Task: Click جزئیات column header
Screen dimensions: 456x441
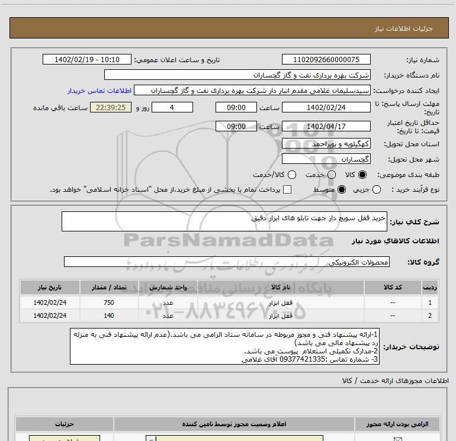Action: click(65, 424)
